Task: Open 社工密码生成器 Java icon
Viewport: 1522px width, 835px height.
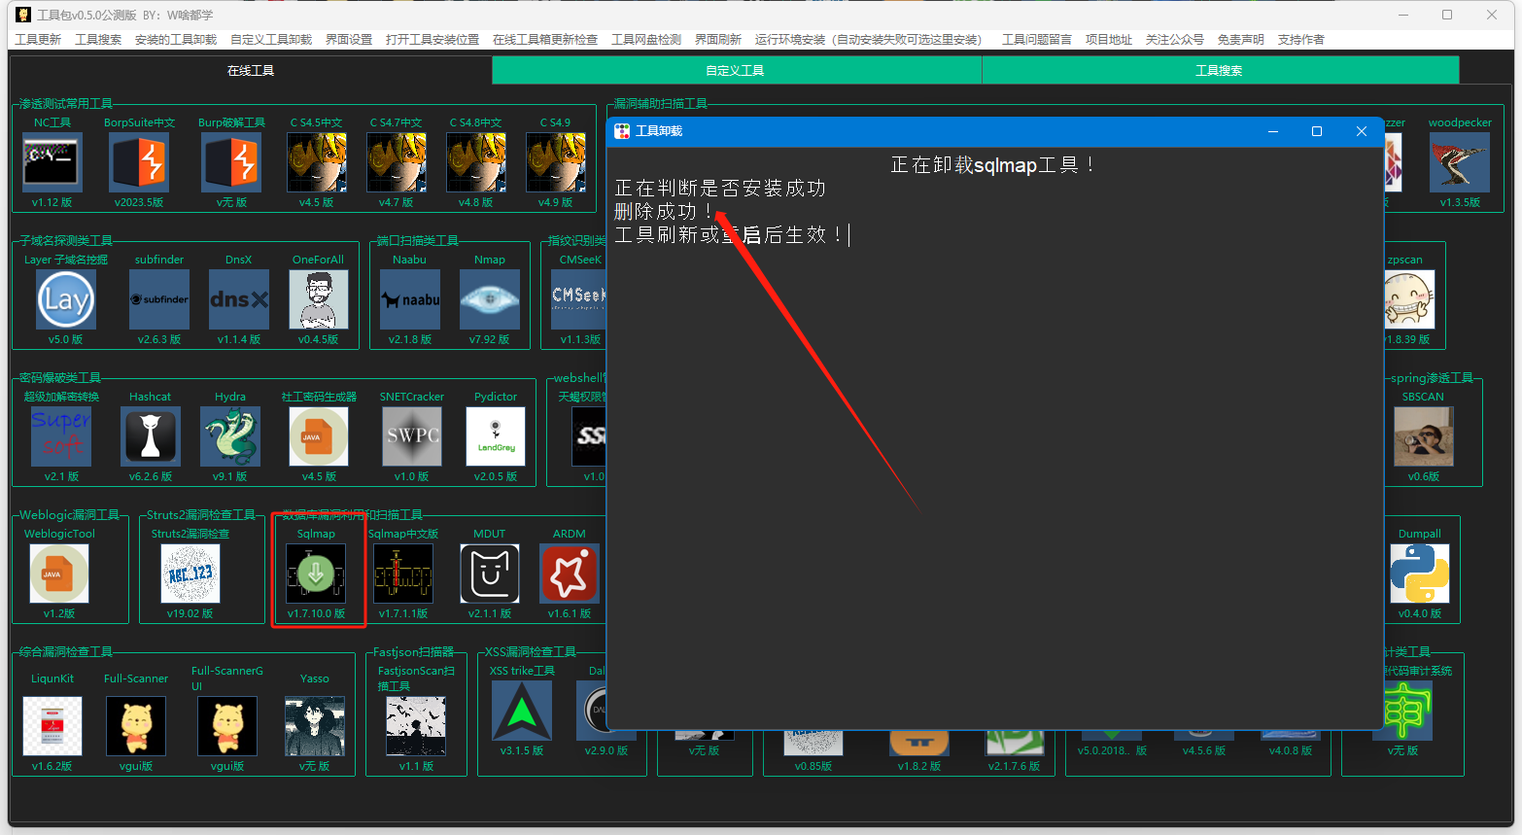Action: (x=319, y=436)
